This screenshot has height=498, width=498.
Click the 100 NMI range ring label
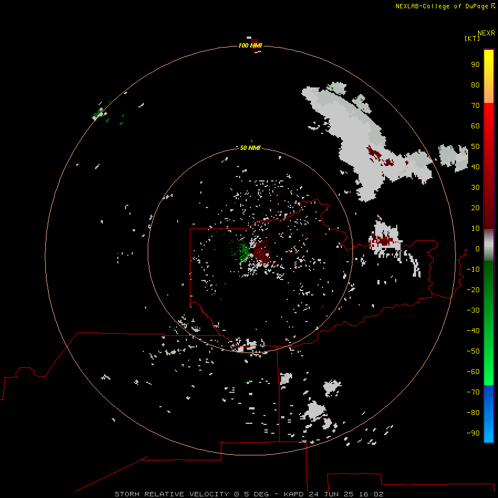250,45
